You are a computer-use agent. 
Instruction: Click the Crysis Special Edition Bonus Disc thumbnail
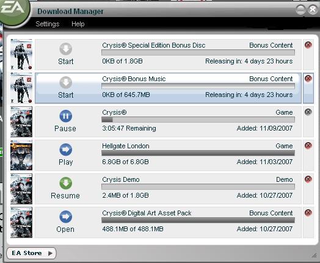tap(21, 54)
